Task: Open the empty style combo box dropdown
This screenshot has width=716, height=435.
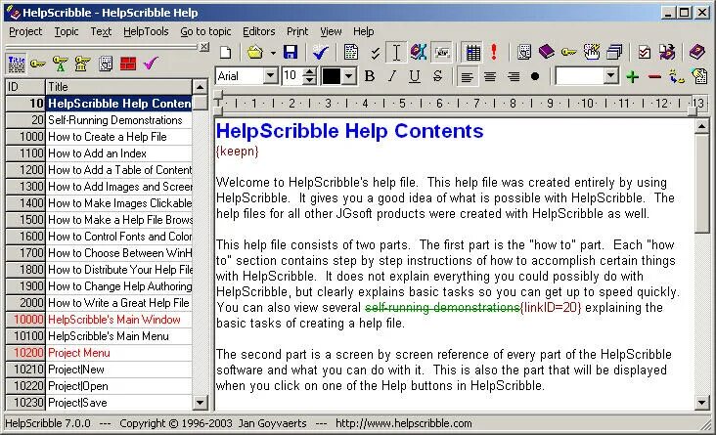Action: [x=610, y=76]
